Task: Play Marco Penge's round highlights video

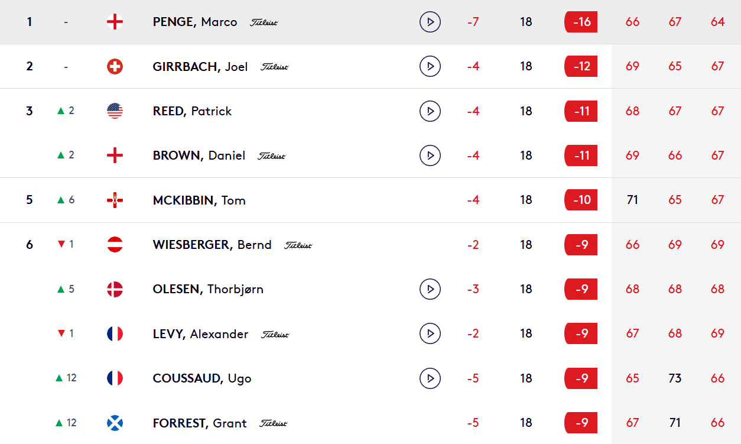Action: coord(430,22)
